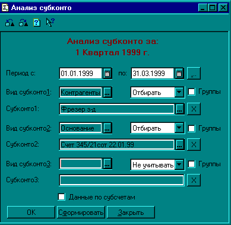Open ellipsis chooser for empty Вид субконто3
This screenshot has height=225, width=231.
tap(107, 164)
